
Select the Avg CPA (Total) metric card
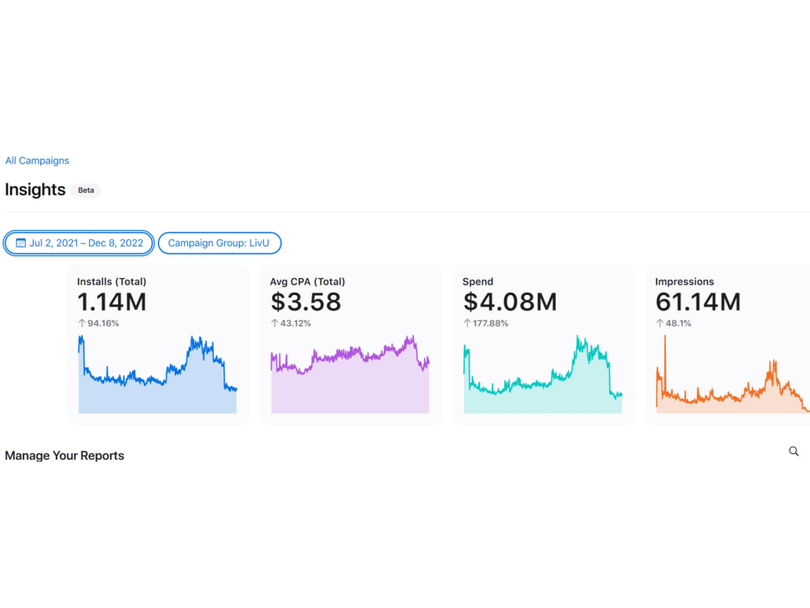pos(352,345)
